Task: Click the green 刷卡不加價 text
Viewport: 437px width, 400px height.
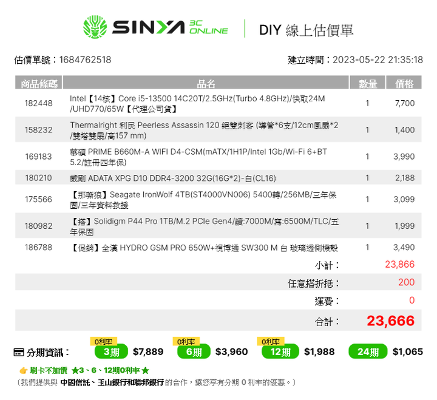Action: 49,370
